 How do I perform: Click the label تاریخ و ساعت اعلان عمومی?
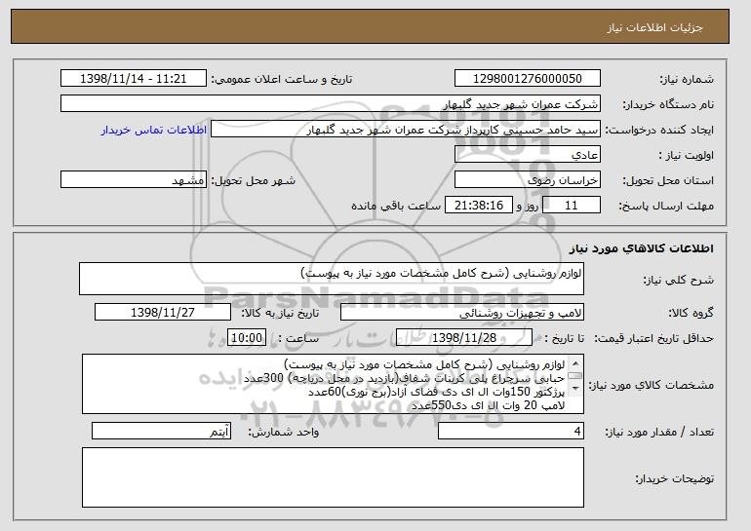pyautogui.click(x=282, y=80)
